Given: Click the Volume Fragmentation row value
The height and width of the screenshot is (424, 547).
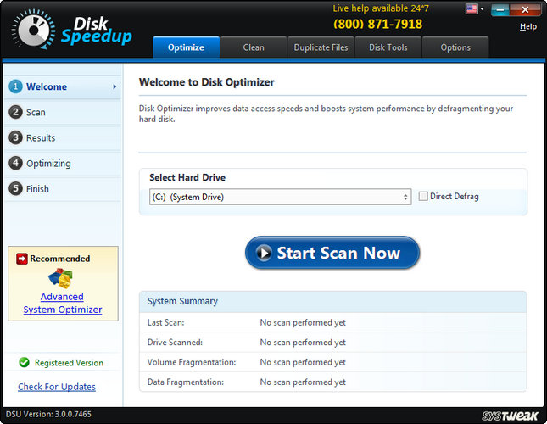Looking at the screenshot, I should click(303, 362).
